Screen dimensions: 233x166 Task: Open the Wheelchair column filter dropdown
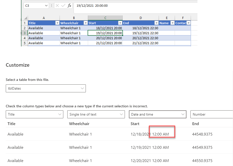(86, 23)
